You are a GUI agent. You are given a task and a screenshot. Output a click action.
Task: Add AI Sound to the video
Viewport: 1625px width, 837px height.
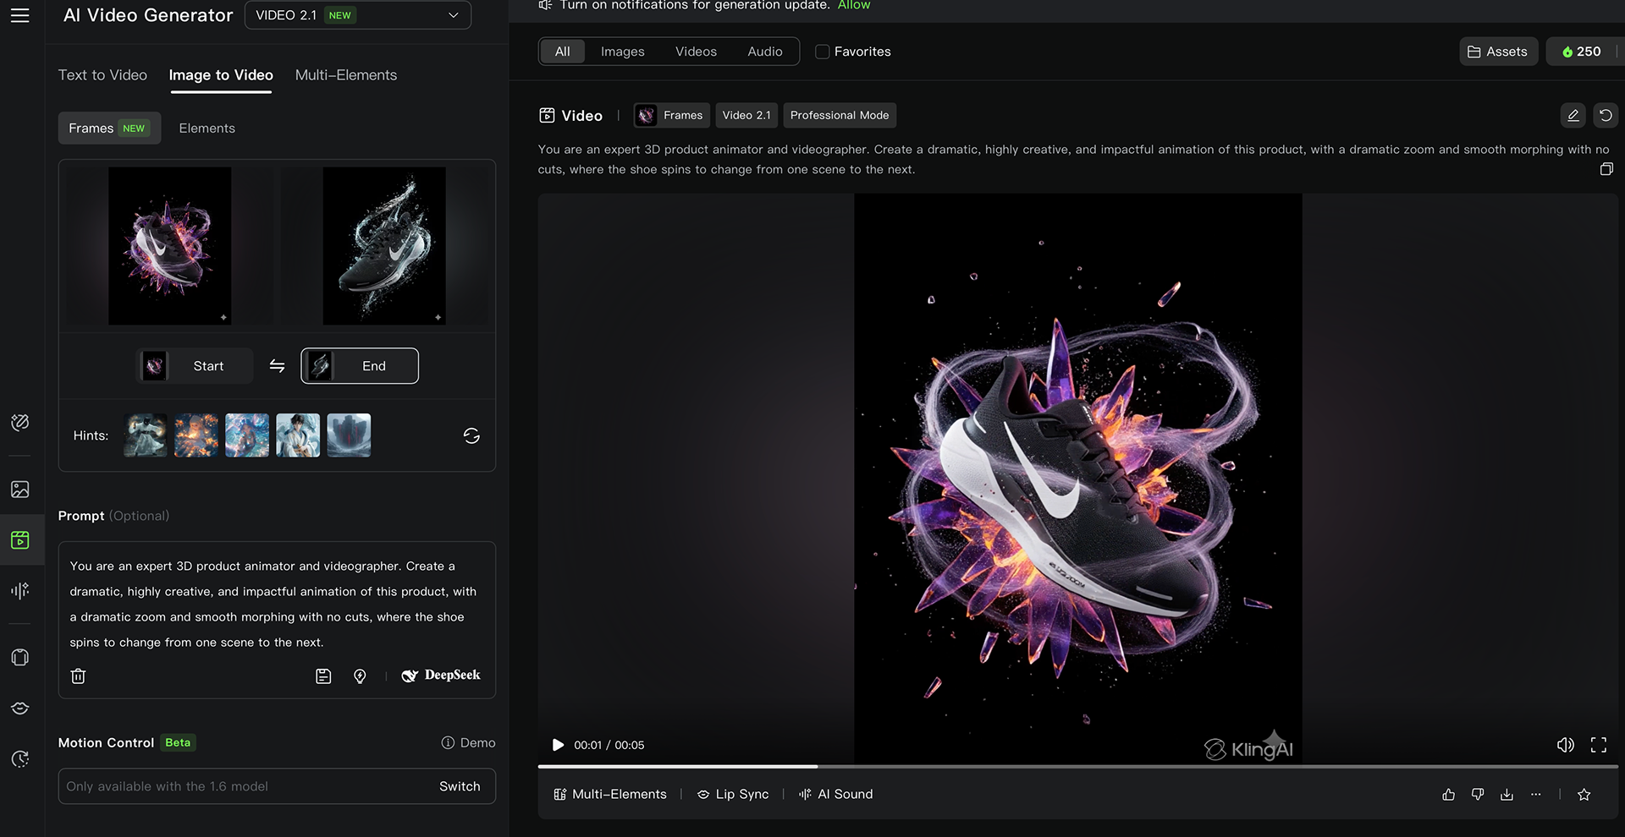click(835, 795)
